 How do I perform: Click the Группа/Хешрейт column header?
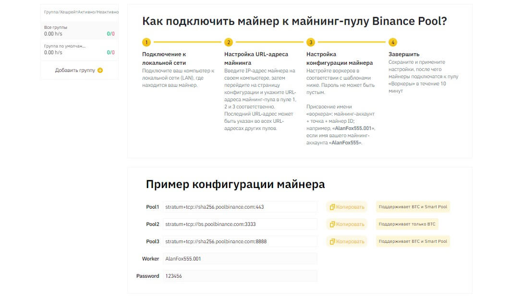tap(60, 12)
